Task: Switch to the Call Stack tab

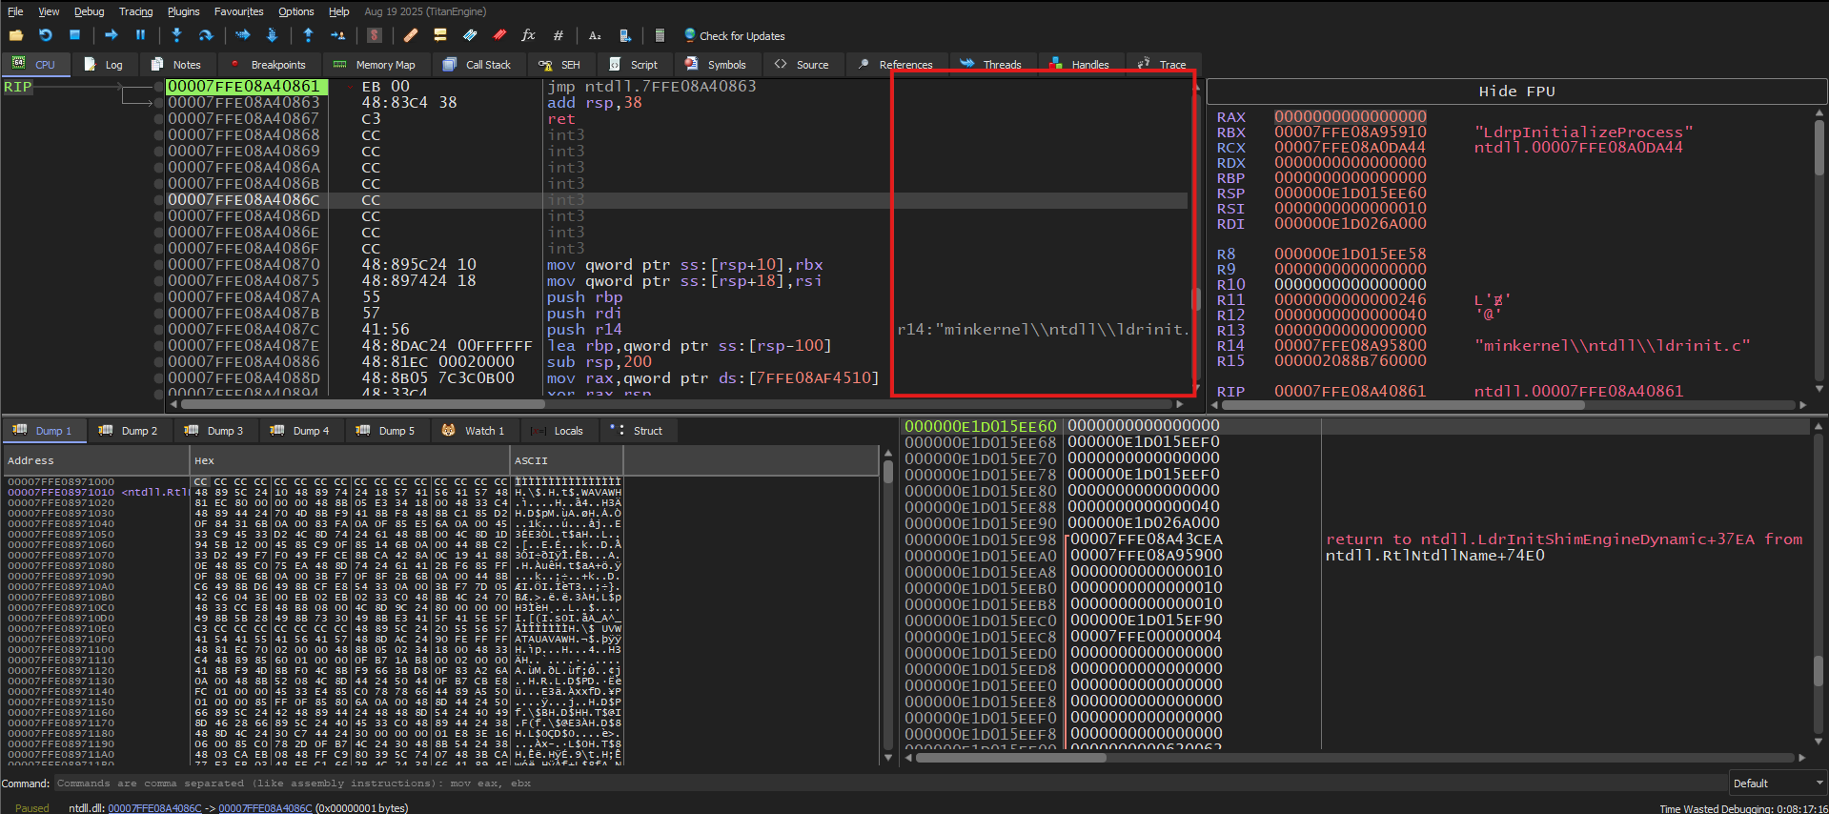Action: pyautogui.click(x=478, y=65)
